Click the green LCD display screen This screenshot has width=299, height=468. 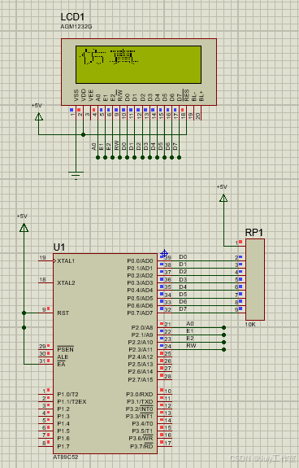point(138,64)
